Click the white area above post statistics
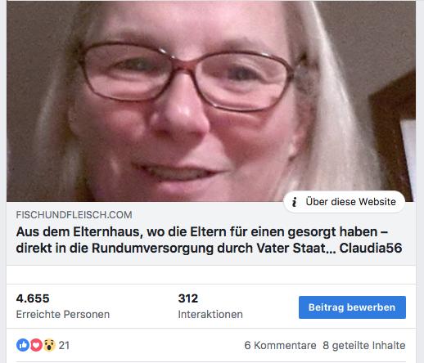 click(211, 275)
